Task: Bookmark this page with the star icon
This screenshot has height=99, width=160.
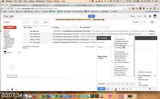Action: (x=126, y=8)
